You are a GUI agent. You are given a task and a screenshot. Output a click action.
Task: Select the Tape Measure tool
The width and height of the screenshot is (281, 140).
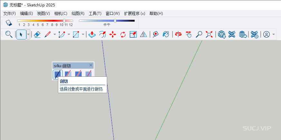156,34
